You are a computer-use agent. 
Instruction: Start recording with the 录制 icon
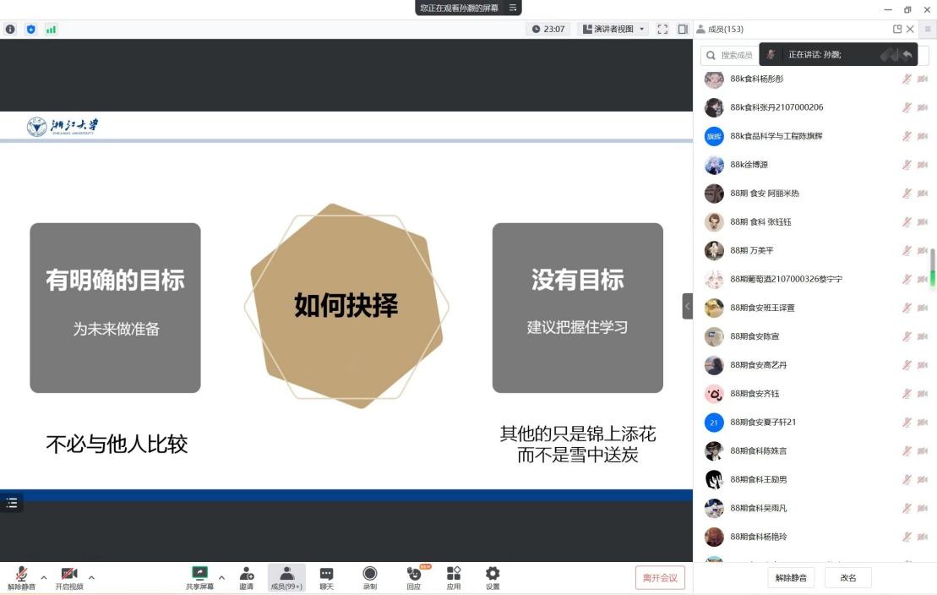[370, 577]
